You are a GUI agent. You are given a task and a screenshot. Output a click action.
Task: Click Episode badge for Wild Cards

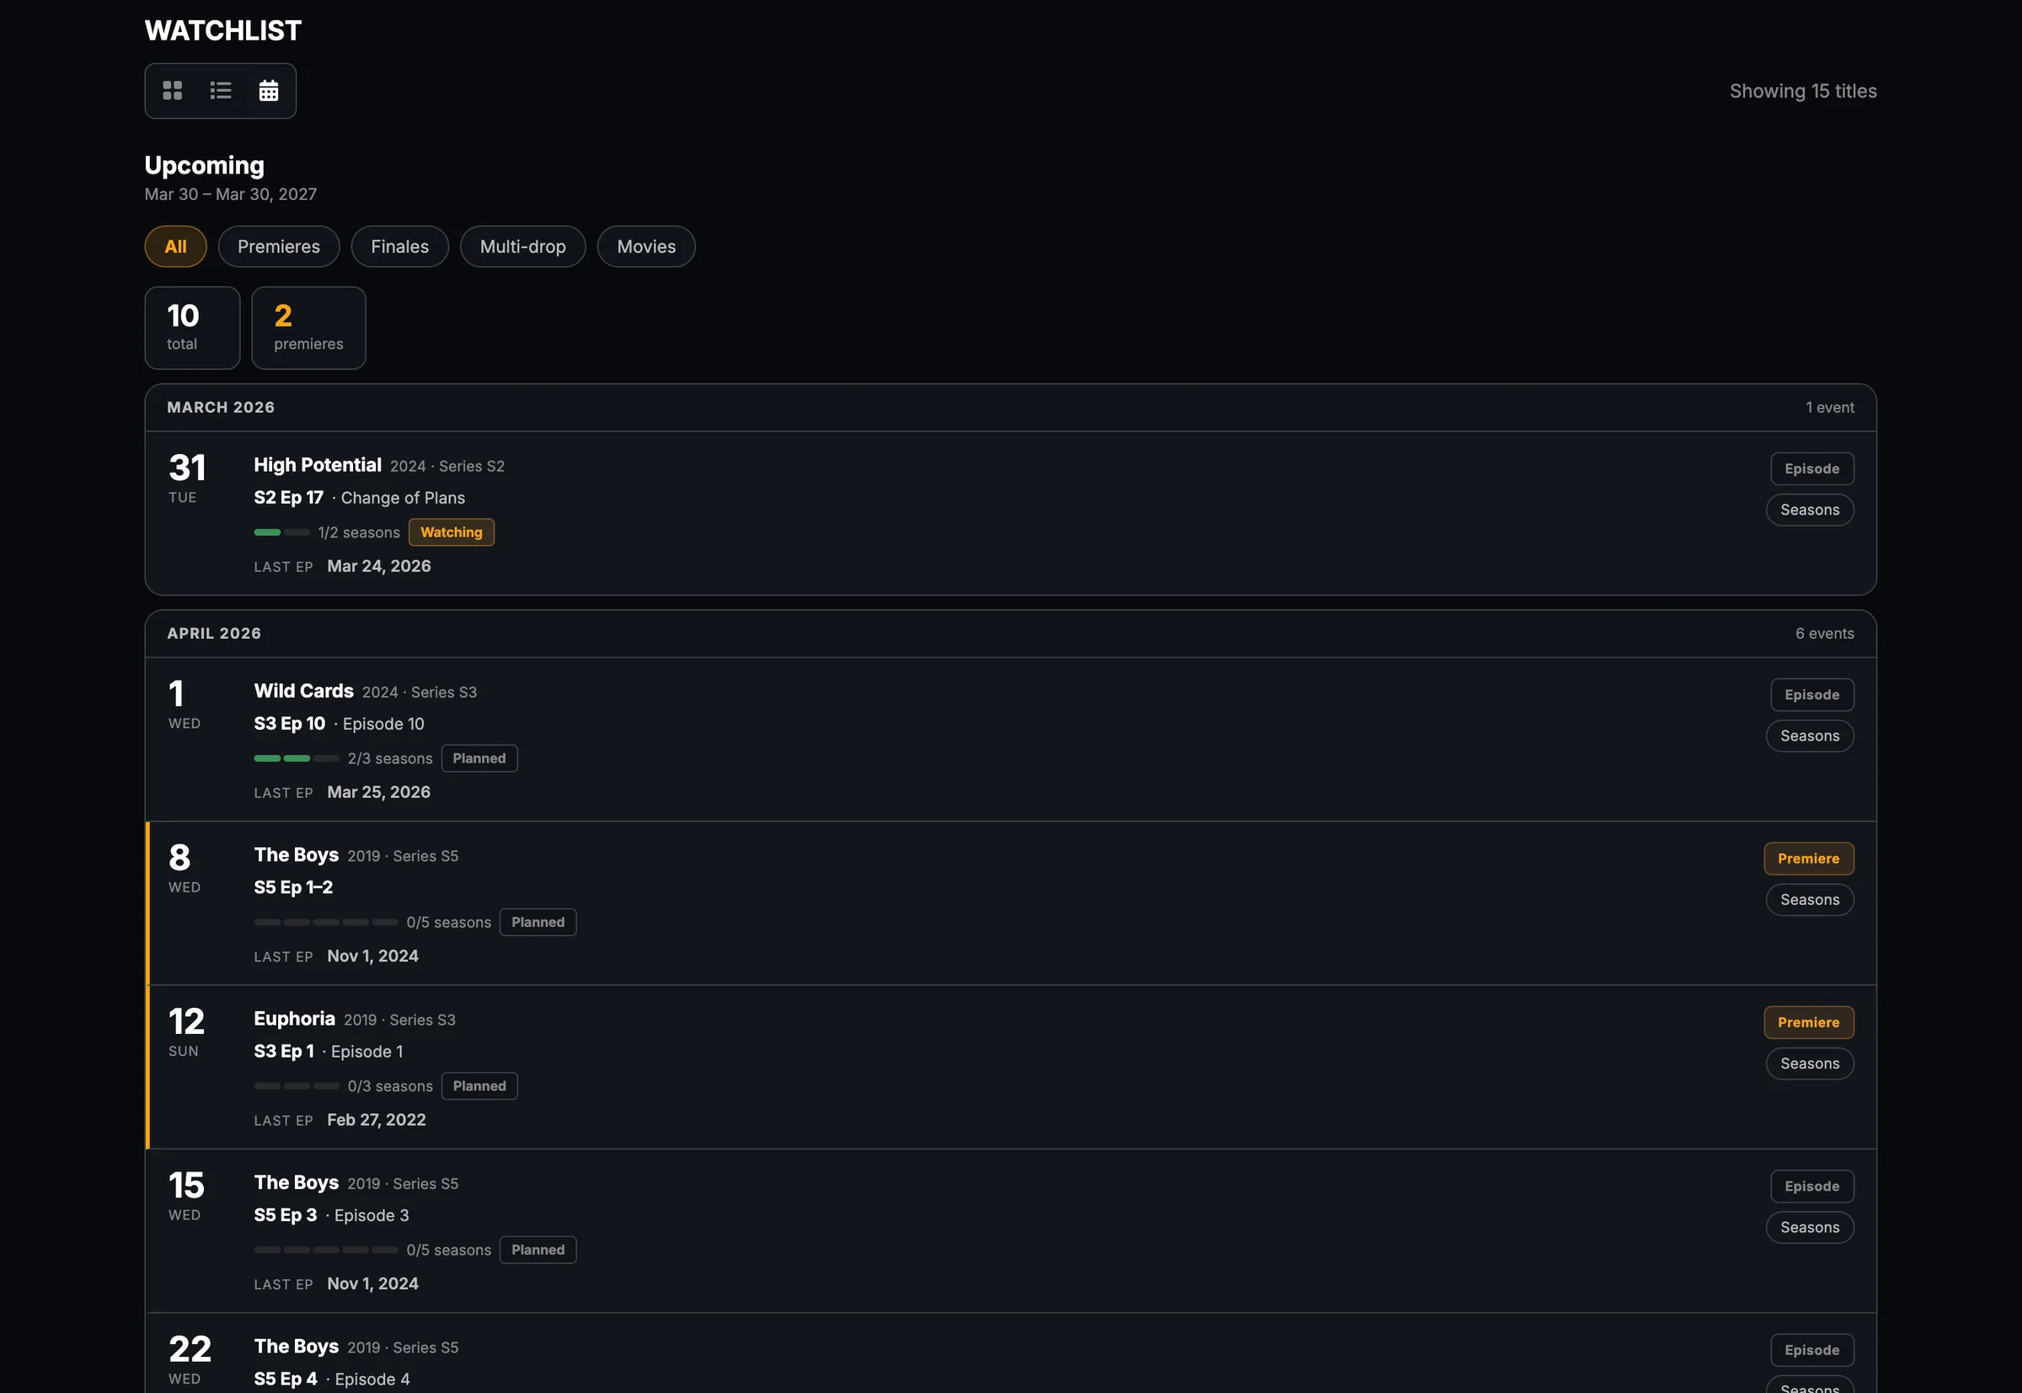[x=1812, y=694]
